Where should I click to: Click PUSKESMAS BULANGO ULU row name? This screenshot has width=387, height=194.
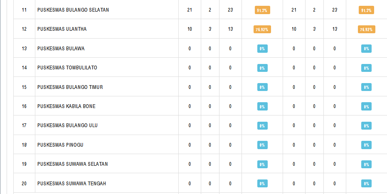coord(67,125)
